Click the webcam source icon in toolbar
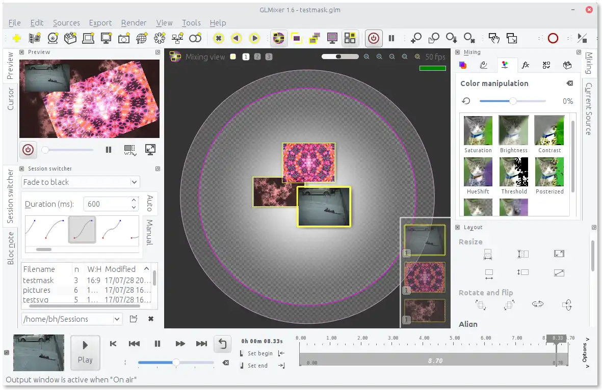This screenshot has width=602, height=390. coord(53,38)
